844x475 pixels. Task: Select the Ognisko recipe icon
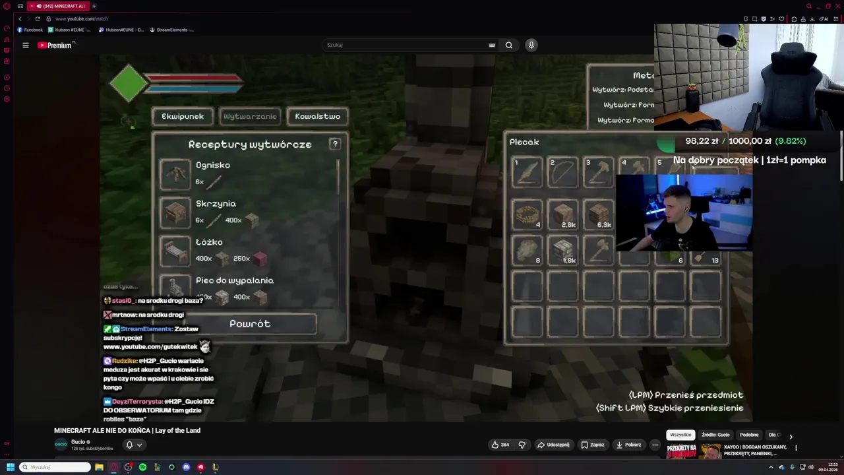pyautogui.click(x=175, y=174)
